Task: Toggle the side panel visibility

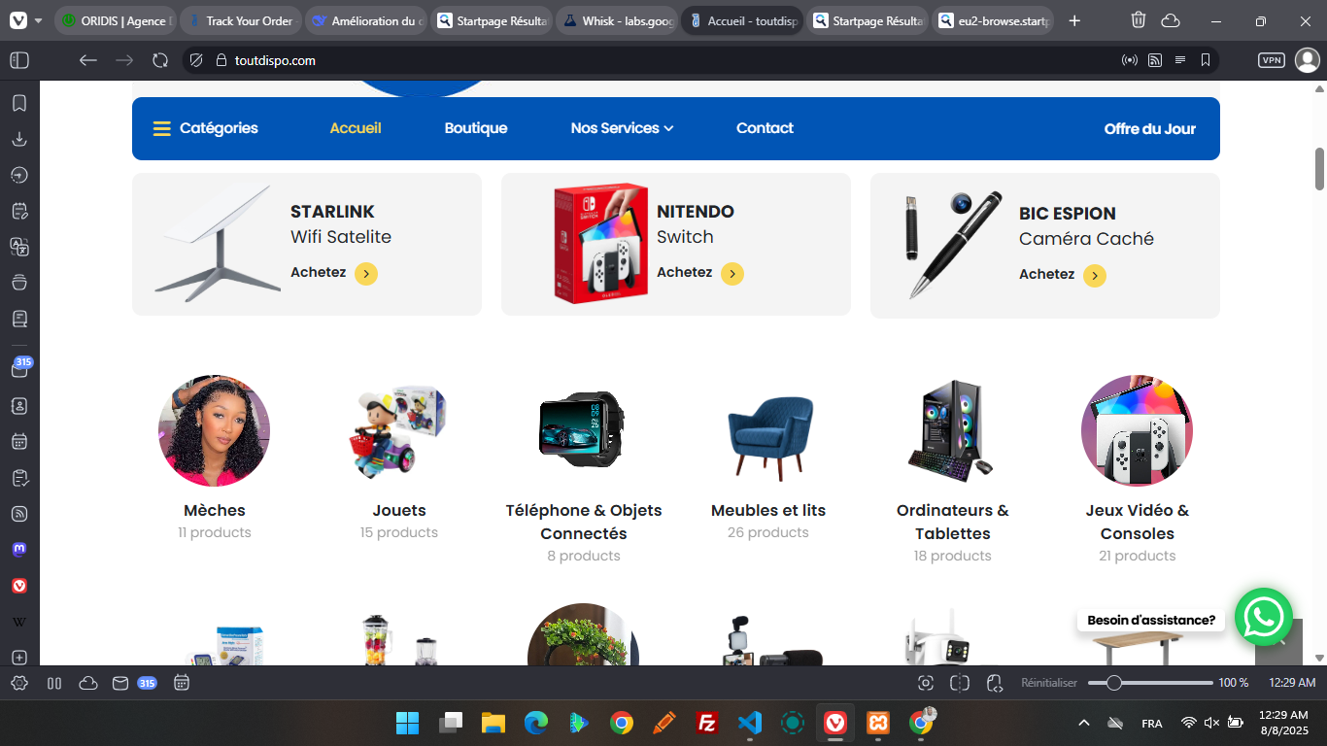Action: point(19,60)
